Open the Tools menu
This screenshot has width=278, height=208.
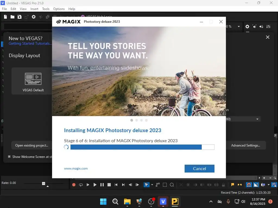pos(46,9)
